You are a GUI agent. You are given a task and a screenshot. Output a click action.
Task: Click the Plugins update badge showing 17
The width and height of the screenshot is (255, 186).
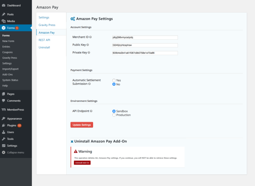click(20, 125)
